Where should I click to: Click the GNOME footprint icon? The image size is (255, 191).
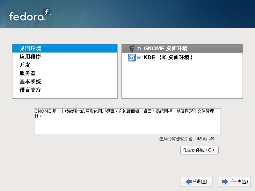pyautogui.click(x=132, y=48)
